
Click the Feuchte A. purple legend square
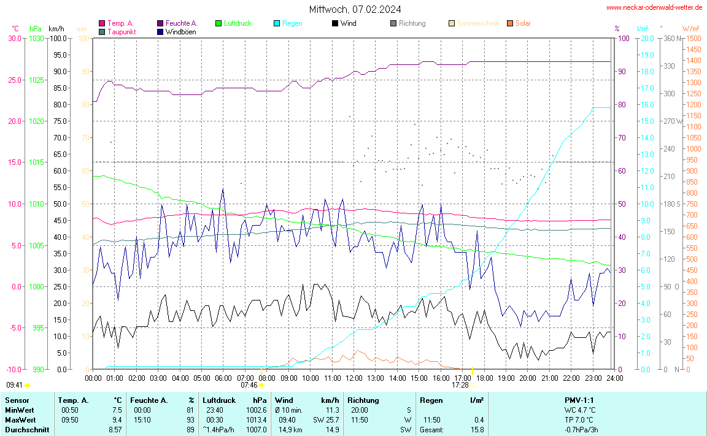[x=160, y=23]
